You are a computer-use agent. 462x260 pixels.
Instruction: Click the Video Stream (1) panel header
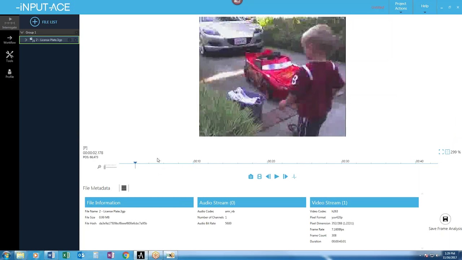tap(364, 203)
